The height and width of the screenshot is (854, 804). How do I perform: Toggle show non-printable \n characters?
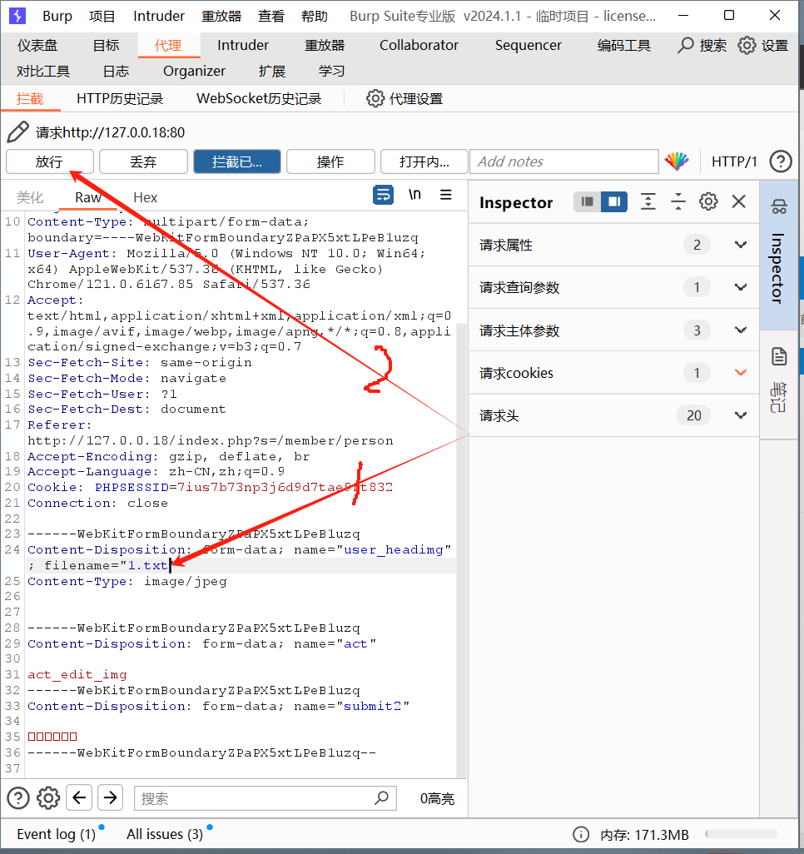point(414,195)
